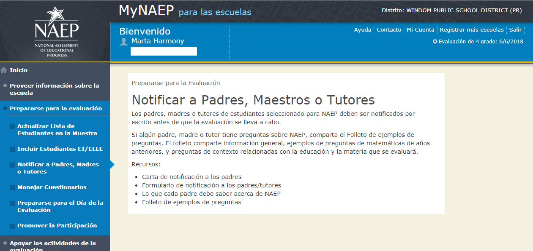
Task: Open the Ayuda menu item
Action: pyautogui.click(x=362, y=30)
